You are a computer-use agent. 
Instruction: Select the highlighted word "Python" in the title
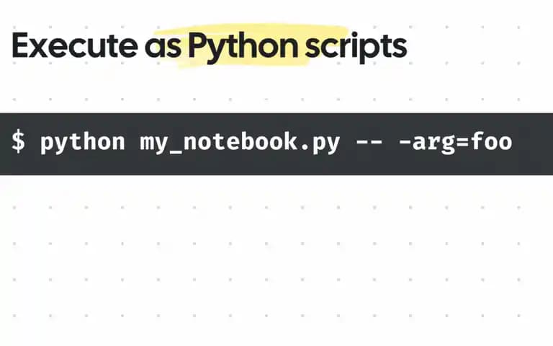(x=243, y=48)
